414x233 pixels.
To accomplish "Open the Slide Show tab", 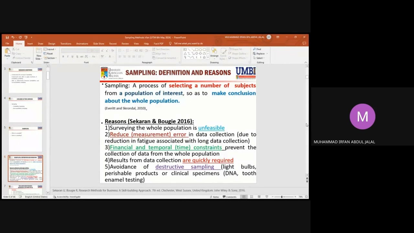I will click(99, 44).
